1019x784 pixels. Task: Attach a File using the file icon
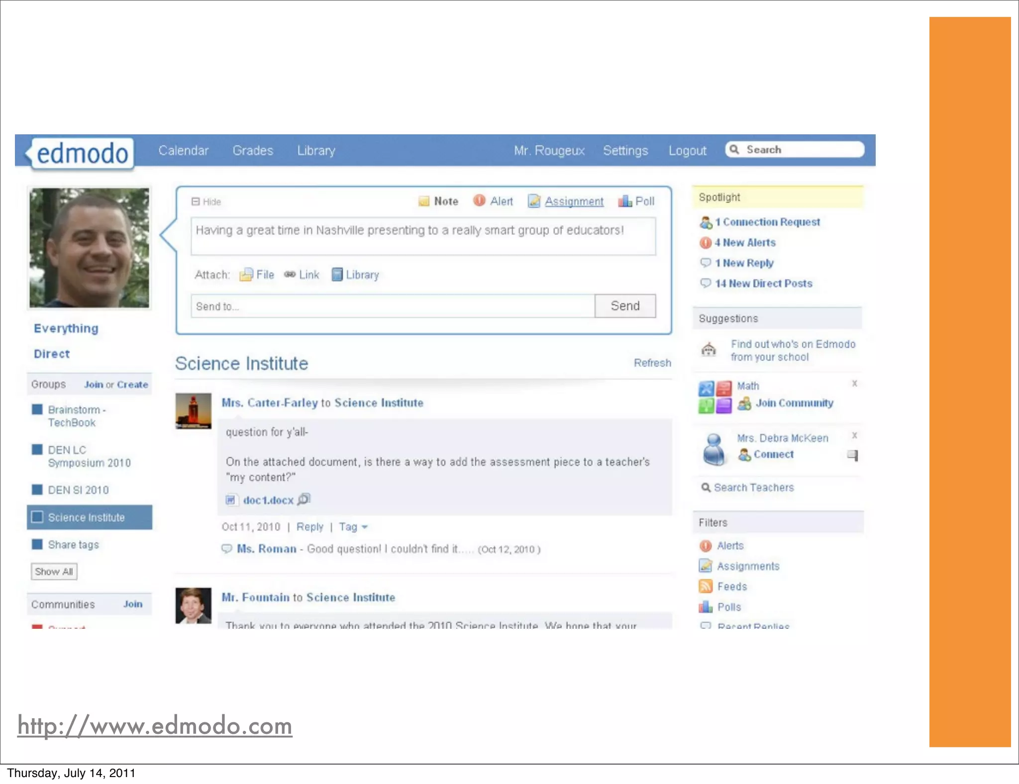[x=246, y=275]
